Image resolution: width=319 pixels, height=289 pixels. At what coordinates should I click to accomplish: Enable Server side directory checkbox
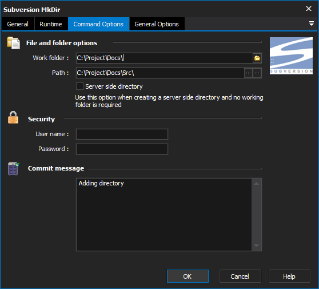point(79,86)
